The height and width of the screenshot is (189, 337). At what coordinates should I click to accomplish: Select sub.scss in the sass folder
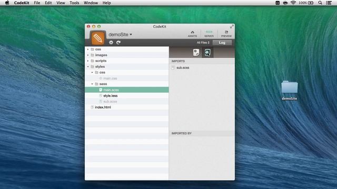tap(127, 101)
